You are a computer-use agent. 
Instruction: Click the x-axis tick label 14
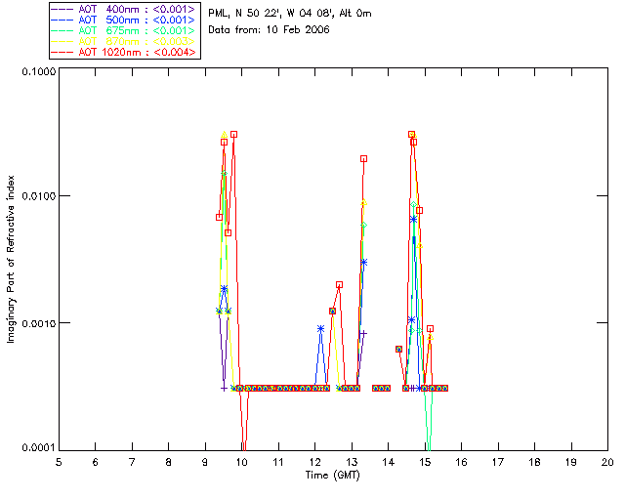tap(389, 462)
